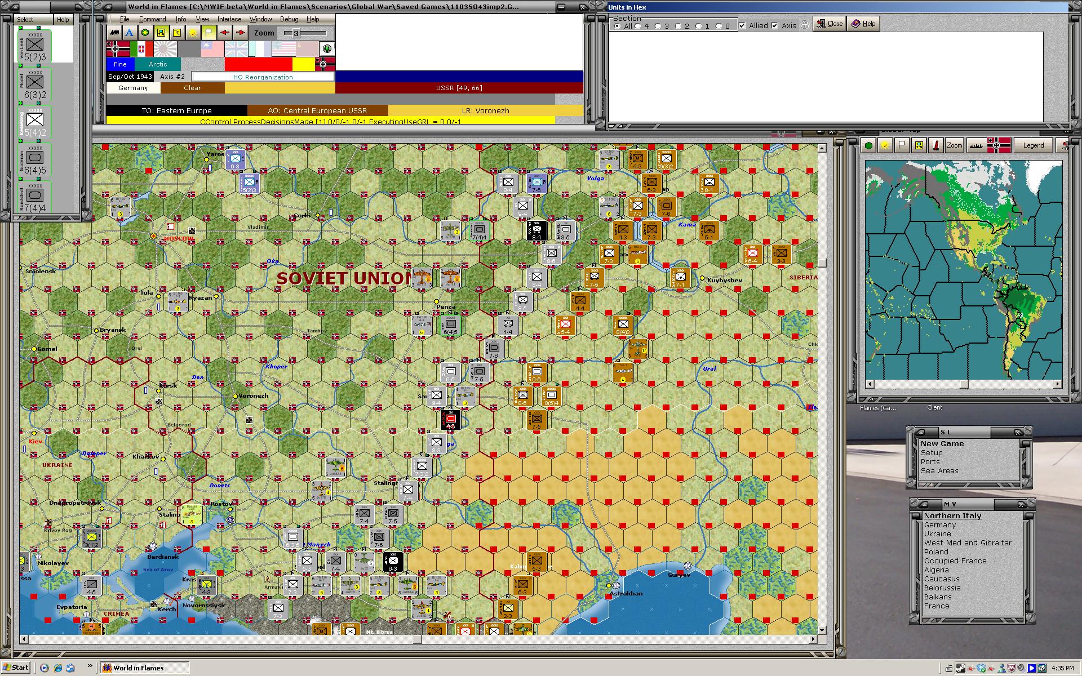Select the Chinese flag in country bar

212,49
